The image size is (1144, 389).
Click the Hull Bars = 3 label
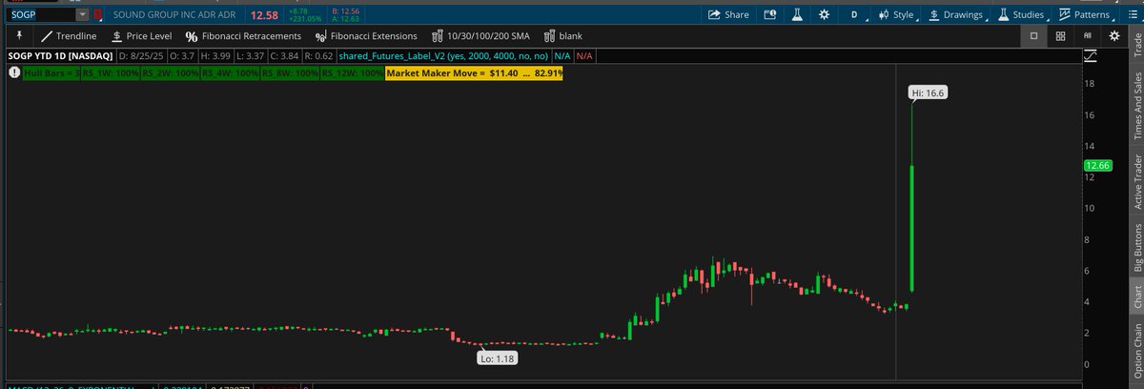click(52, 72)
